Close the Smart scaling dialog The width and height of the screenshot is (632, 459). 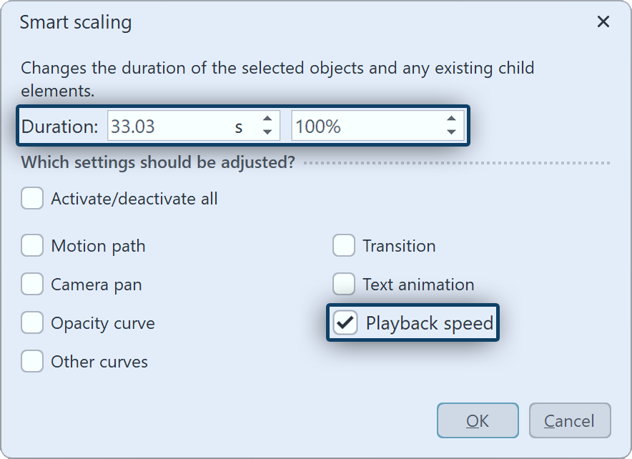[603, 21]
